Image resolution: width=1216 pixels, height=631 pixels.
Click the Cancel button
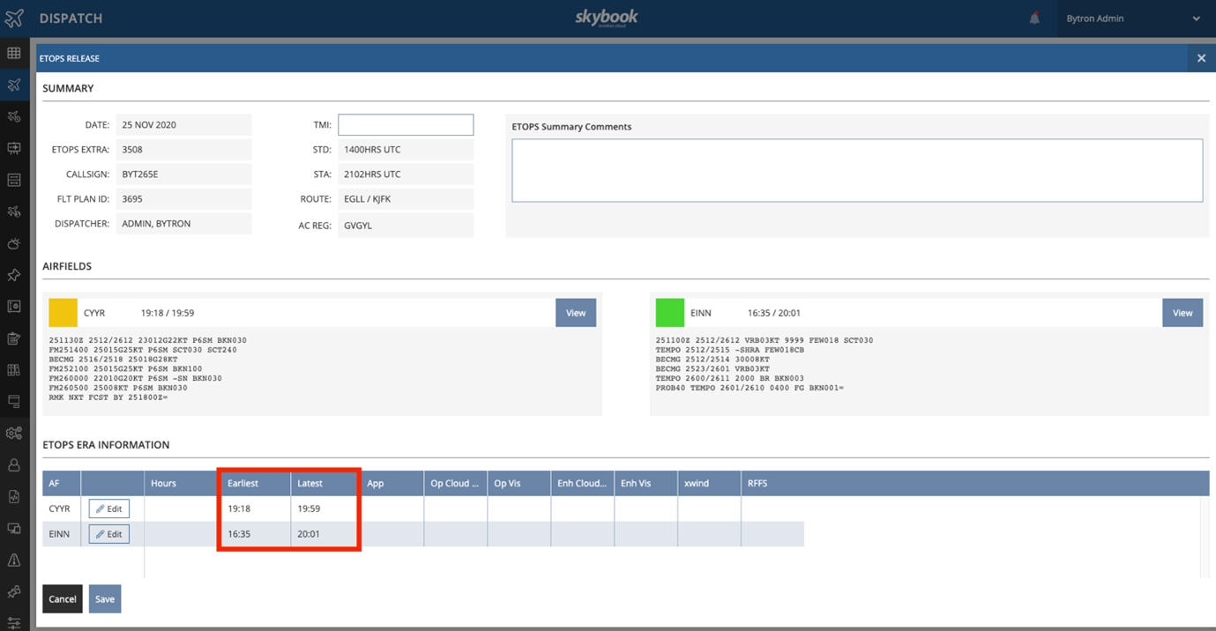pos(63,599)
